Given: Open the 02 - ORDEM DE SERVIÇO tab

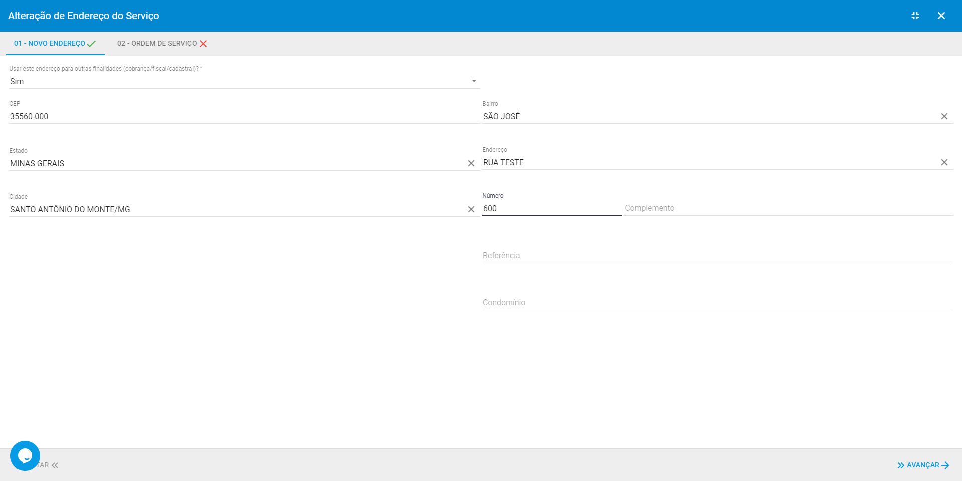Looking at the screenshot, I should (162, 44).
